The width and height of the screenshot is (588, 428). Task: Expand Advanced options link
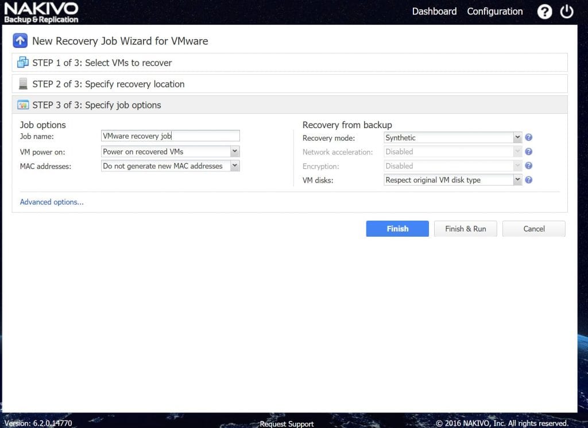click(51, 202)
